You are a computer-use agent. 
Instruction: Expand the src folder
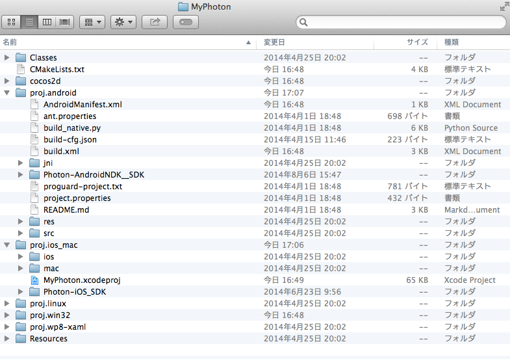point(21,233)
